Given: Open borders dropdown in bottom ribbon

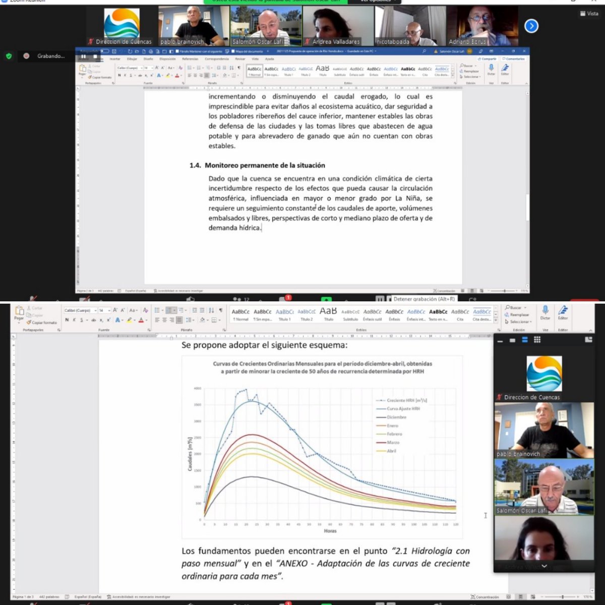Looking at the screenshot, I should click(220, 320).
